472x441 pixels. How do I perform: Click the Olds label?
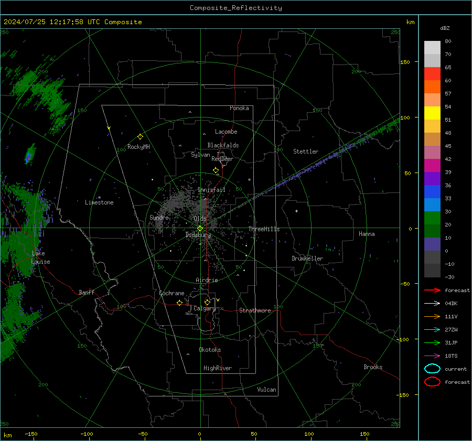click(200, 219)
